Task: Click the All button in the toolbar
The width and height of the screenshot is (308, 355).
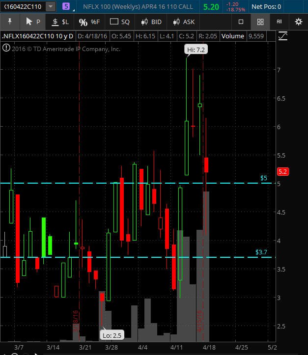Action: tap(279, 22)
